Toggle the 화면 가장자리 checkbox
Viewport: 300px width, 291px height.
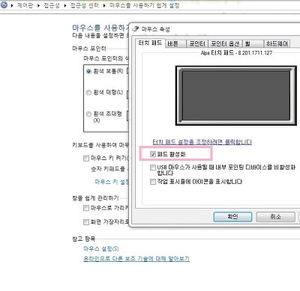[x=86, y=221]
